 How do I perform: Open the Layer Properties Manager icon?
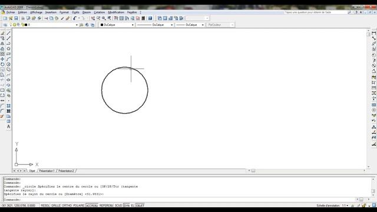(x=5, y=25)
